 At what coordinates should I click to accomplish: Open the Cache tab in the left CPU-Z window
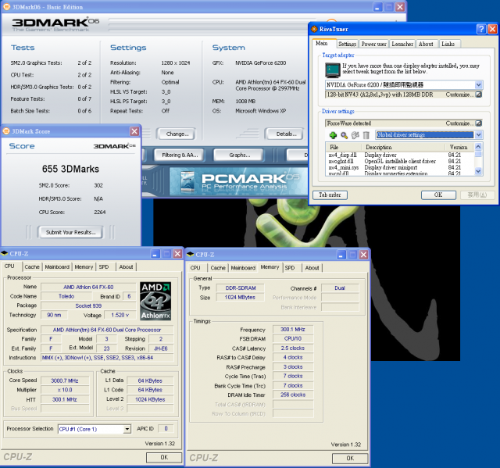coord(32,267)
